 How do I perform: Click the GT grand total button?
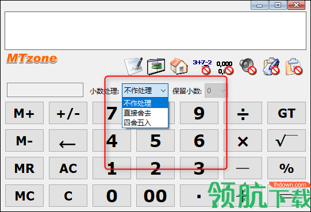click(286, 113)
